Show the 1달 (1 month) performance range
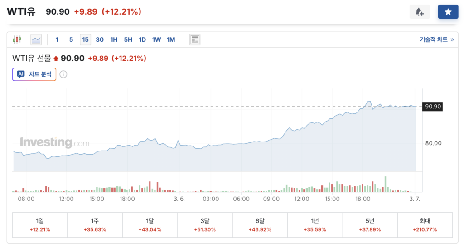464x249 pixels. 150,225
